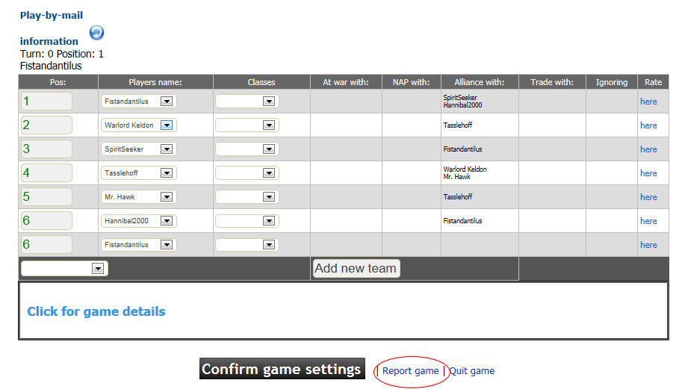Expand Click for game details section
Image resolution: width=682 pixels, height=389 pixels.
(x=96, y=311)
